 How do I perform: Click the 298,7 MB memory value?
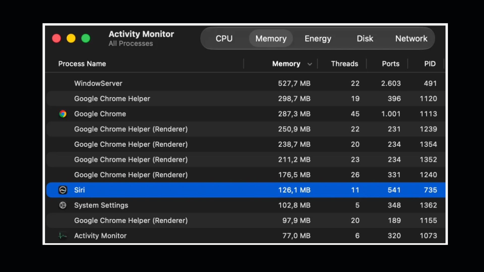click(294, 99)
